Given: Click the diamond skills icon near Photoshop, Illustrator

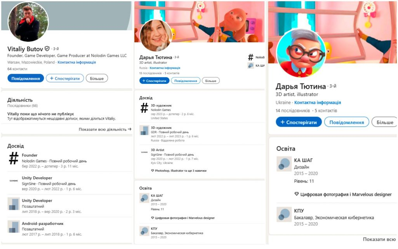Looking at the screenshot, I should 153,171.
